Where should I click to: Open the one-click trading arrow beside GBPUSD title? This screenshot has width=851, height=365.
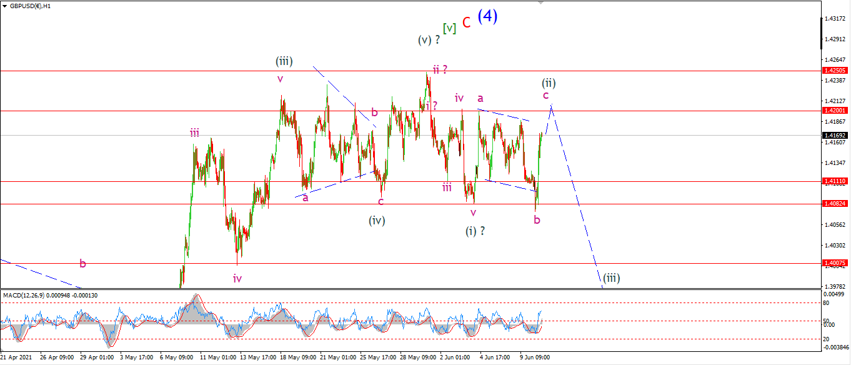pos(4,6)
